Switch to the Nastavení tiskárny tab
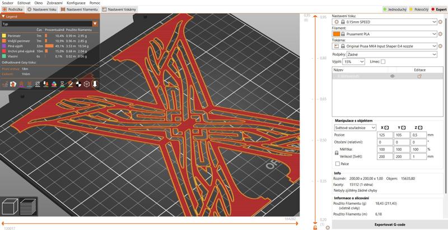Viewport: 448px width, 230px height. (119, 9)
